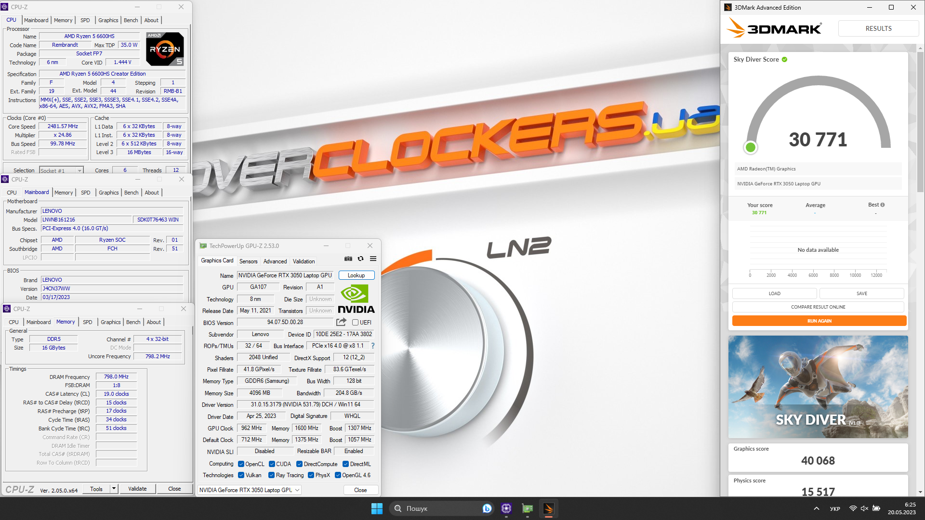Click the clock and date in taskbar

click(x=902, y=508)
